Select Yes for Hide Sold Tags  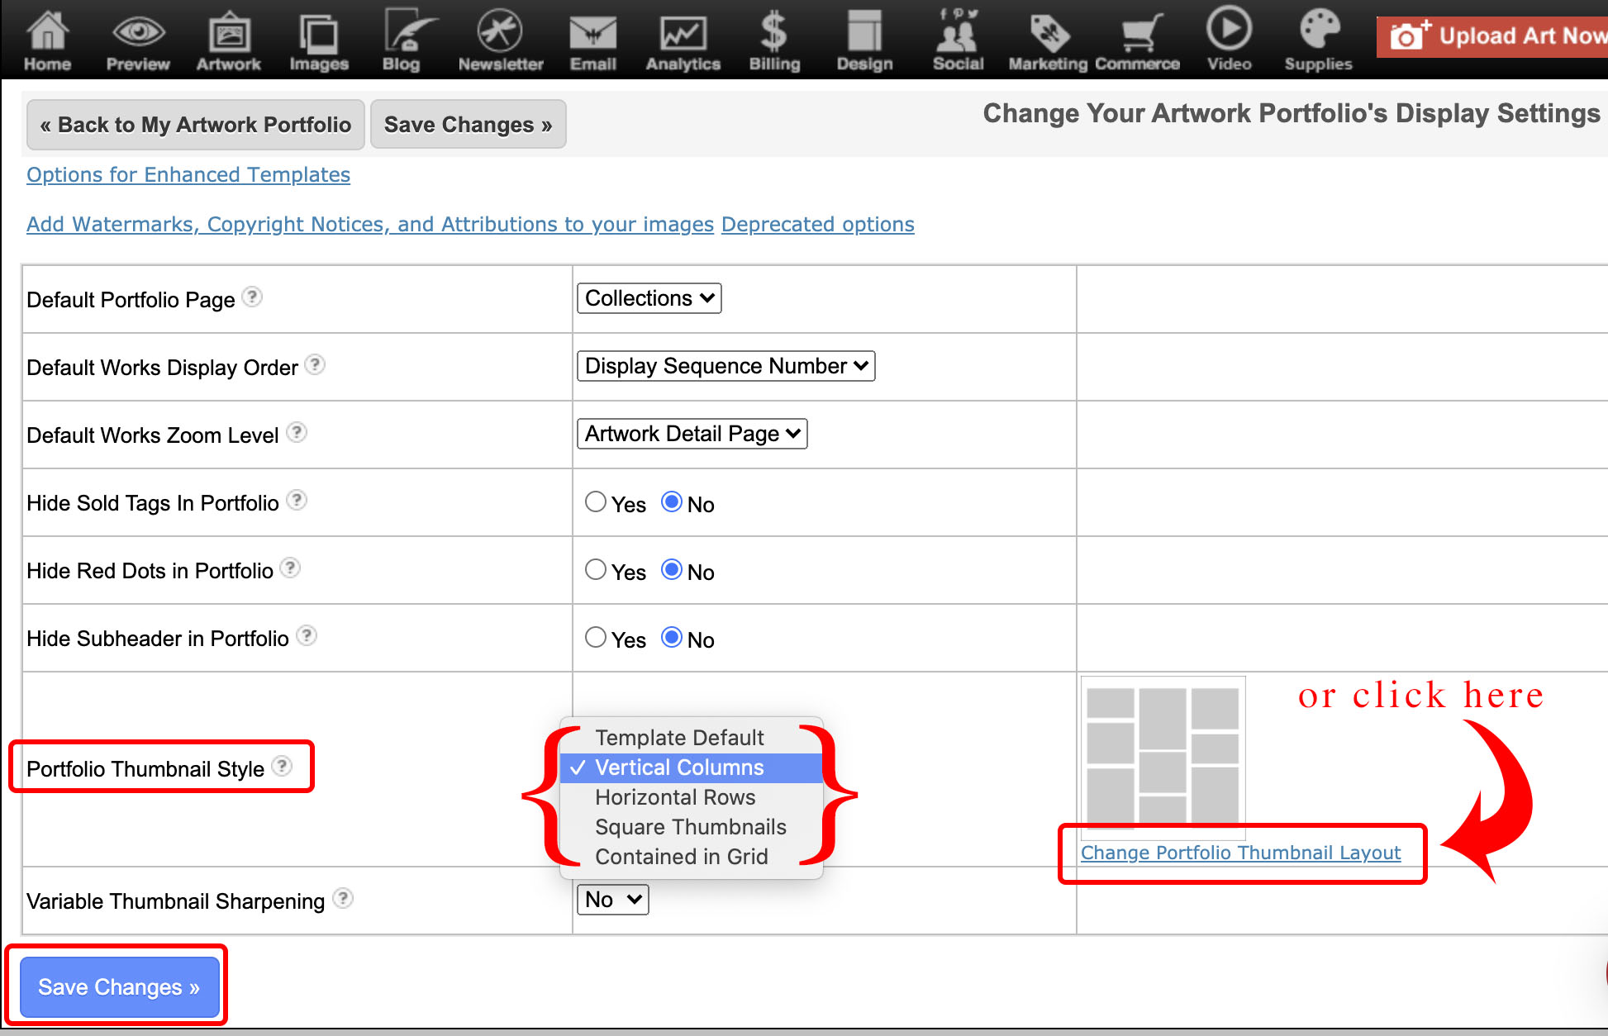tap(596, 502)
